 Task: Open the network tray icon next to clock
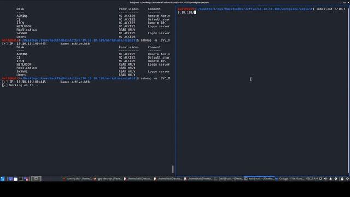[320, 179]
